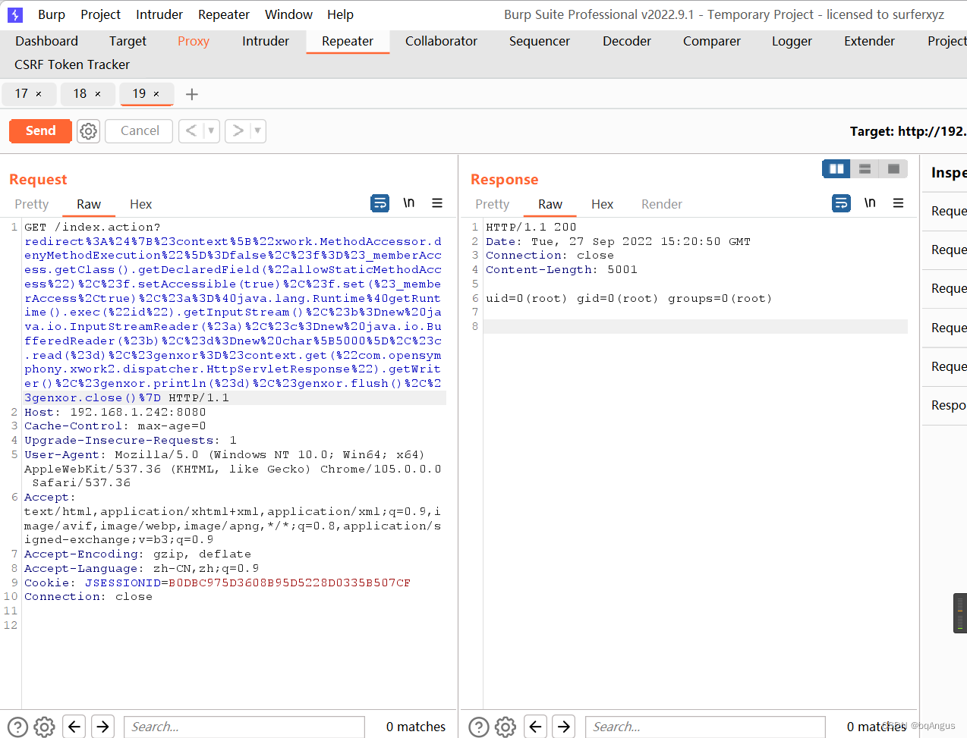Close Repeater tab 17
Viewport: 967px width, 738px height.
click(x=39, y=94)
